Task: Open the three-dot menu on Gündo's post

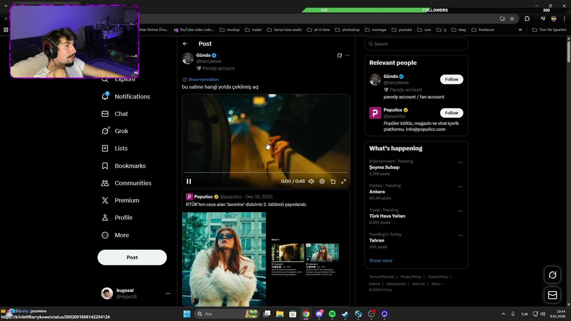Action: click(x=348, y=55)
